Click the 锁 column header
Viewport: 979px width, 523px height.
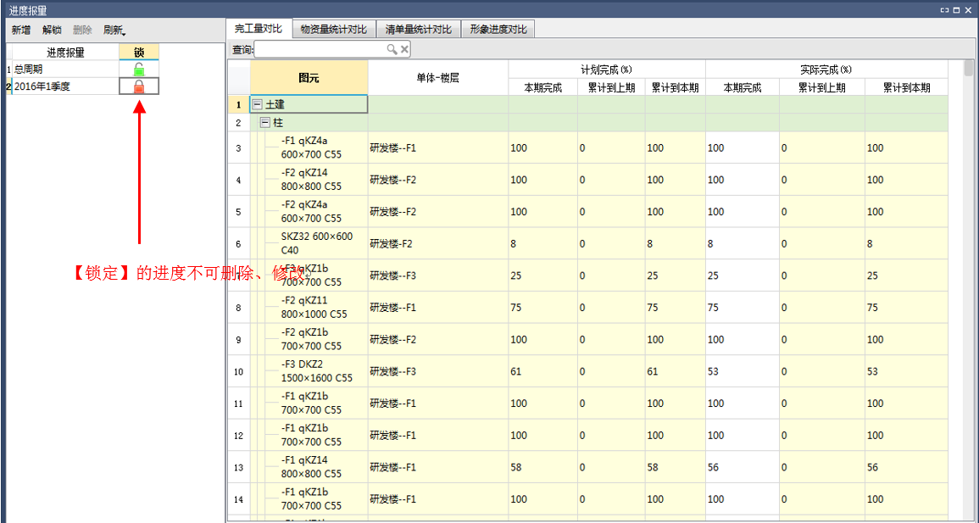pos(139,51)
